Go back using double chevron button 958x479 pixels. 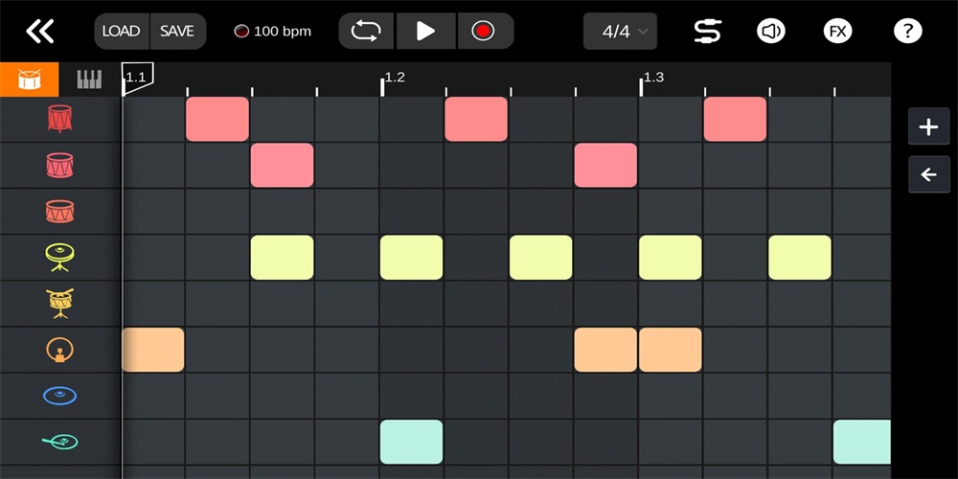point(40,31)
